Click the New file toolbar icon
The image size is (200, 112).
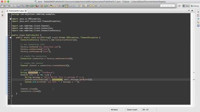tap(2, 6)
